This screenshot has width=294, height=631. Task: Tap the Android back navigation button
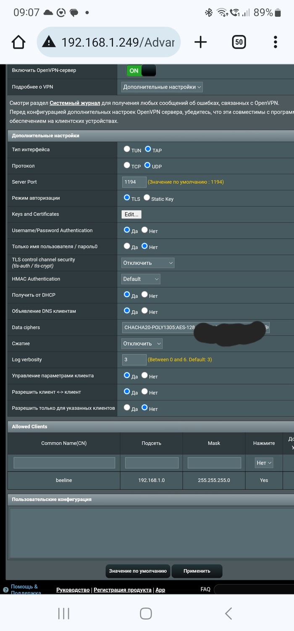point(228,613)
